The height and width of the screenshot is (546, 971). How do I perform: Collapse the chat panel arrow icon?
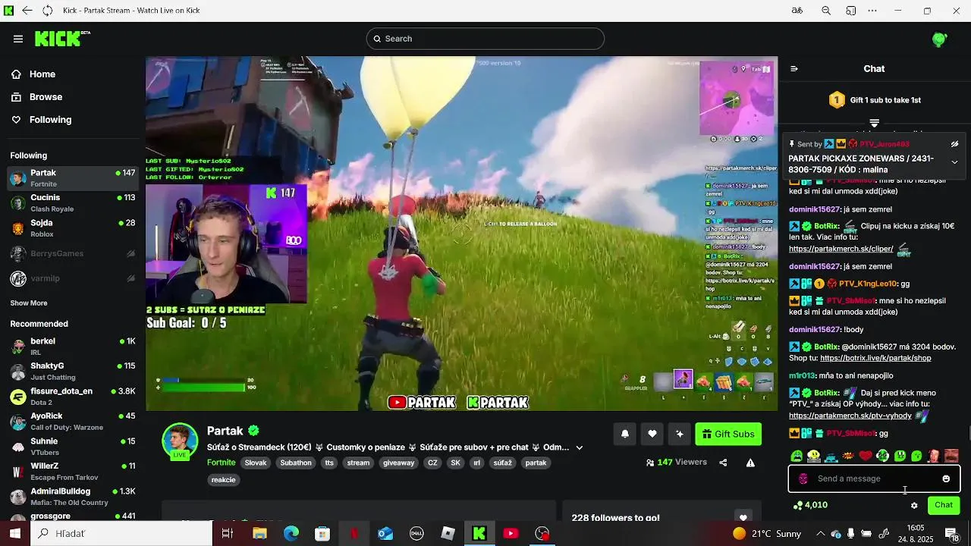(794, 68)
